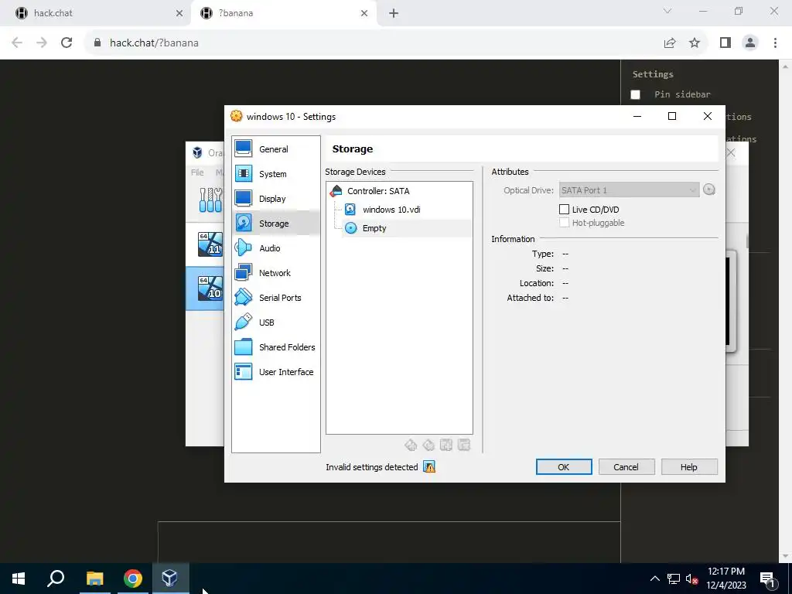Click the VirtualBox taskbar icon
Image resolution: width=792 pixels, height=594 pixels.
170,579
